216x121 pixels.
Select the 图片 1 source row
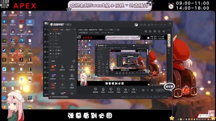click(62, 54)
